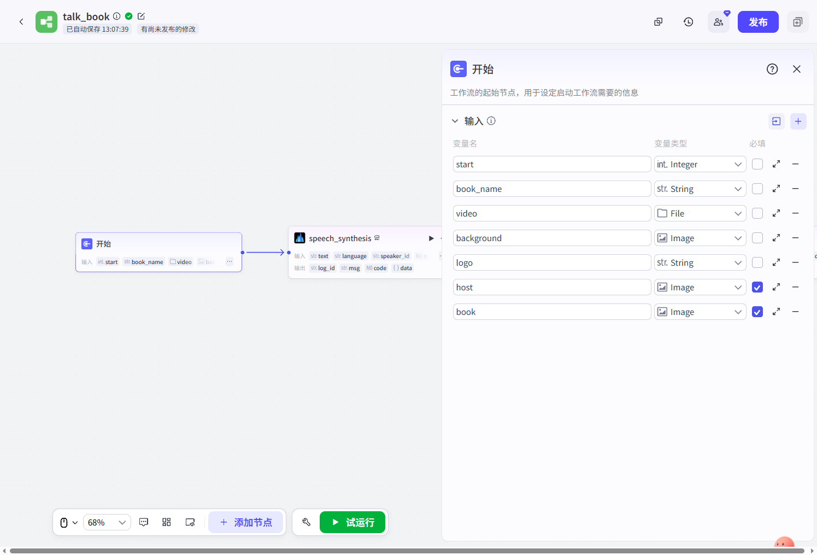Go back using the left arrow
Viewport: 817px width, 555px height.
[x=21, y=22]
